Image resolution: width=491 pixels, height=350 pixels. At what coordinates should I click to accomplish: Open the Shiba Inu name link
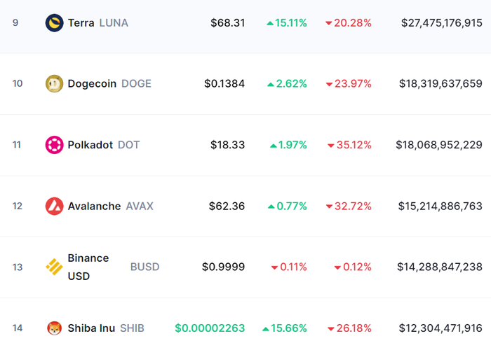(x=91, y=328)
